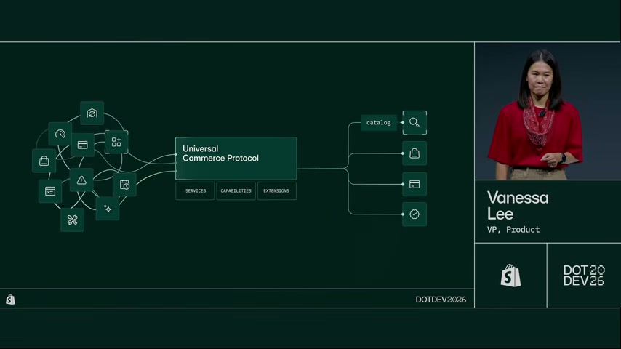The height and width of the screenshot is (349, 621).
Task: Click the magnifier search icon beside catalog
Action: click(x=414, y=123)
